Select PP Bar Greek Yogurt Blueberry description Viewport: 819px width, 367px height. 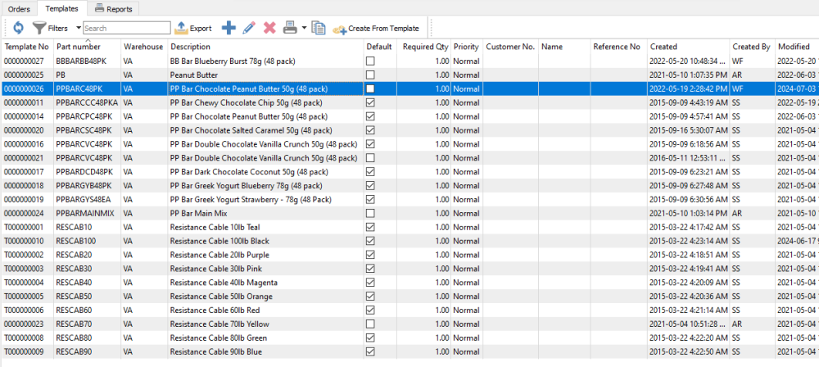[246, 186]
